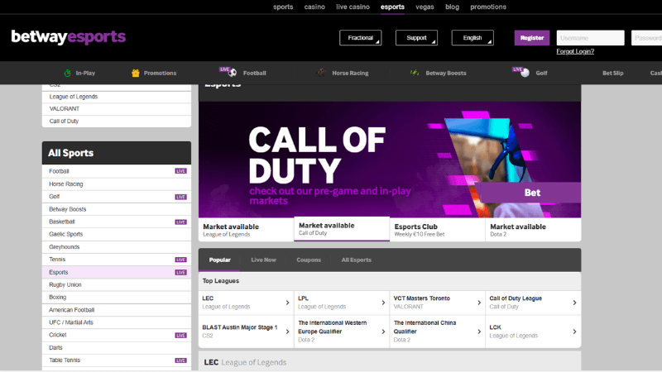Image resolution: width=662 pixels, height=372 pixels.
Task: Click the Username input field
Action: click(x=590, y=38)
